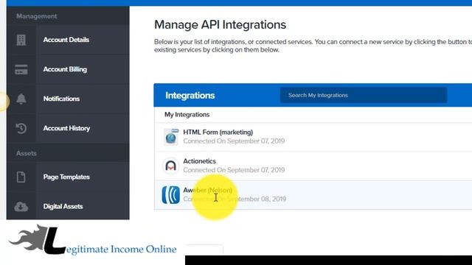Open the Aweber (Nelson) integration
The width and height of the screenshot is (472, 265).
click(313, 194)
